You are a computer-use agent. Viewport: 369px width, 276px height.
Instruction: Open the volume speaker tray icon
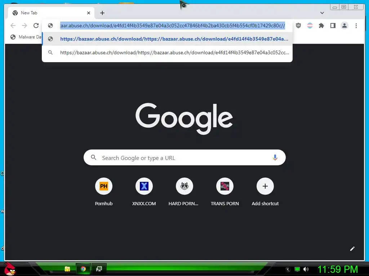(306, 269)
